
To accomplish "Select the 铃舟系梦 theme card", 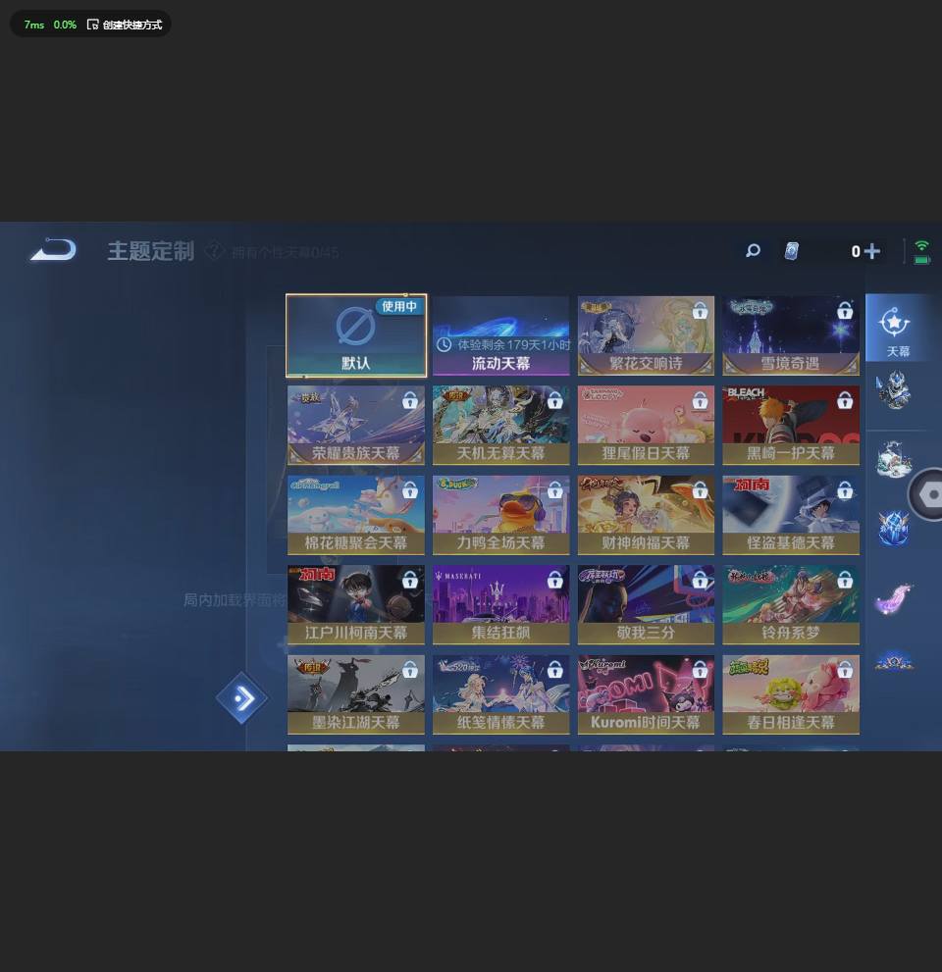I will point(791,605).
